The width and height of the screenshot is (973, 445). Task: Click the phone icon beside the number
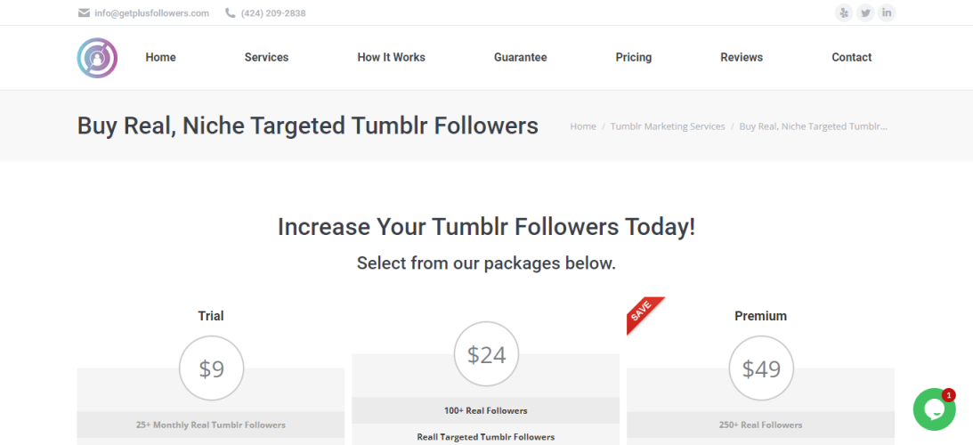[231, 13]
